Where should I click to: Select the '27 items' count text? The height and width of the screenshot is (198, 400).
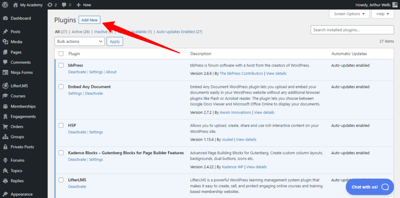point(387,41)
